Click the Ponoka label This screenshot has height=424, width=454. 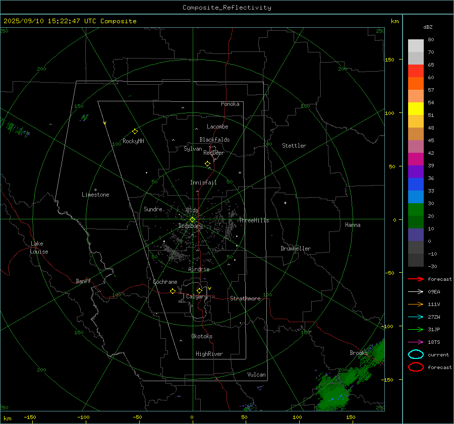pos(230,104)
